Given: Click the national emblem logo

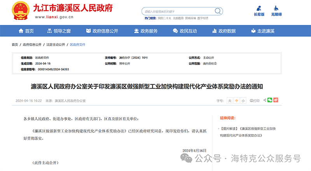Looking at the screenshot, I should tap(18, 11).
